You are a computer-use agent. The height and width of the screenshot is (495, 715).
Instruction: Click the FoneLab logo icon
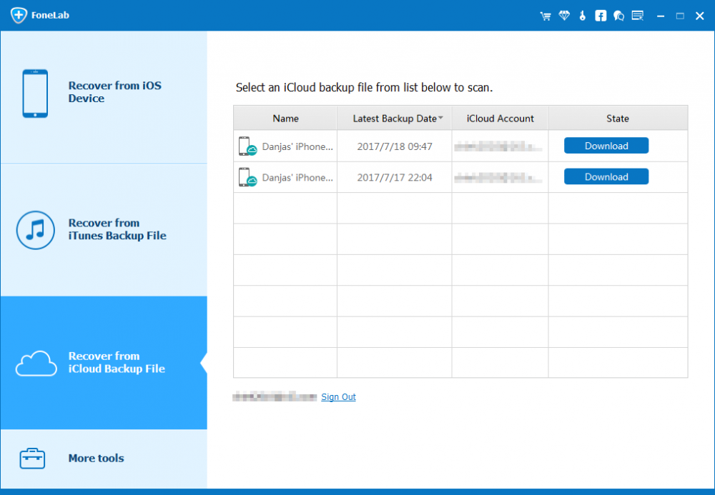coord(19,16)
